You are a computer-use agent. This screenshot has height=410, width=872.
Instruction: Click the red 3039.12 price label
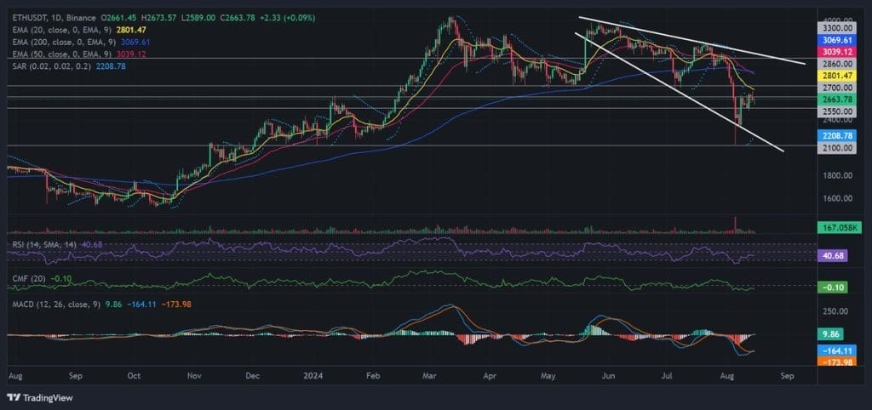835,51
